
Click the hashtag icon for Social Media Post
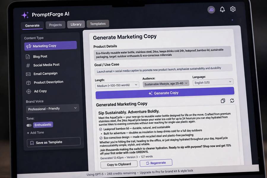(x=28, y=65)
